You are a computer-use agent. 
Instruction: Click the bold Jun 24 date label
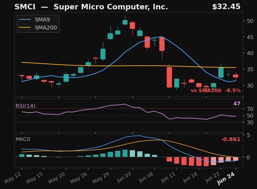tap(226, 179)
